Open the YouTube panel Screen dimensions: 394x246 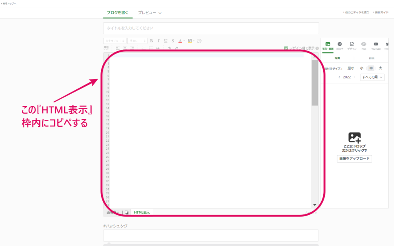tap(376, 46)
